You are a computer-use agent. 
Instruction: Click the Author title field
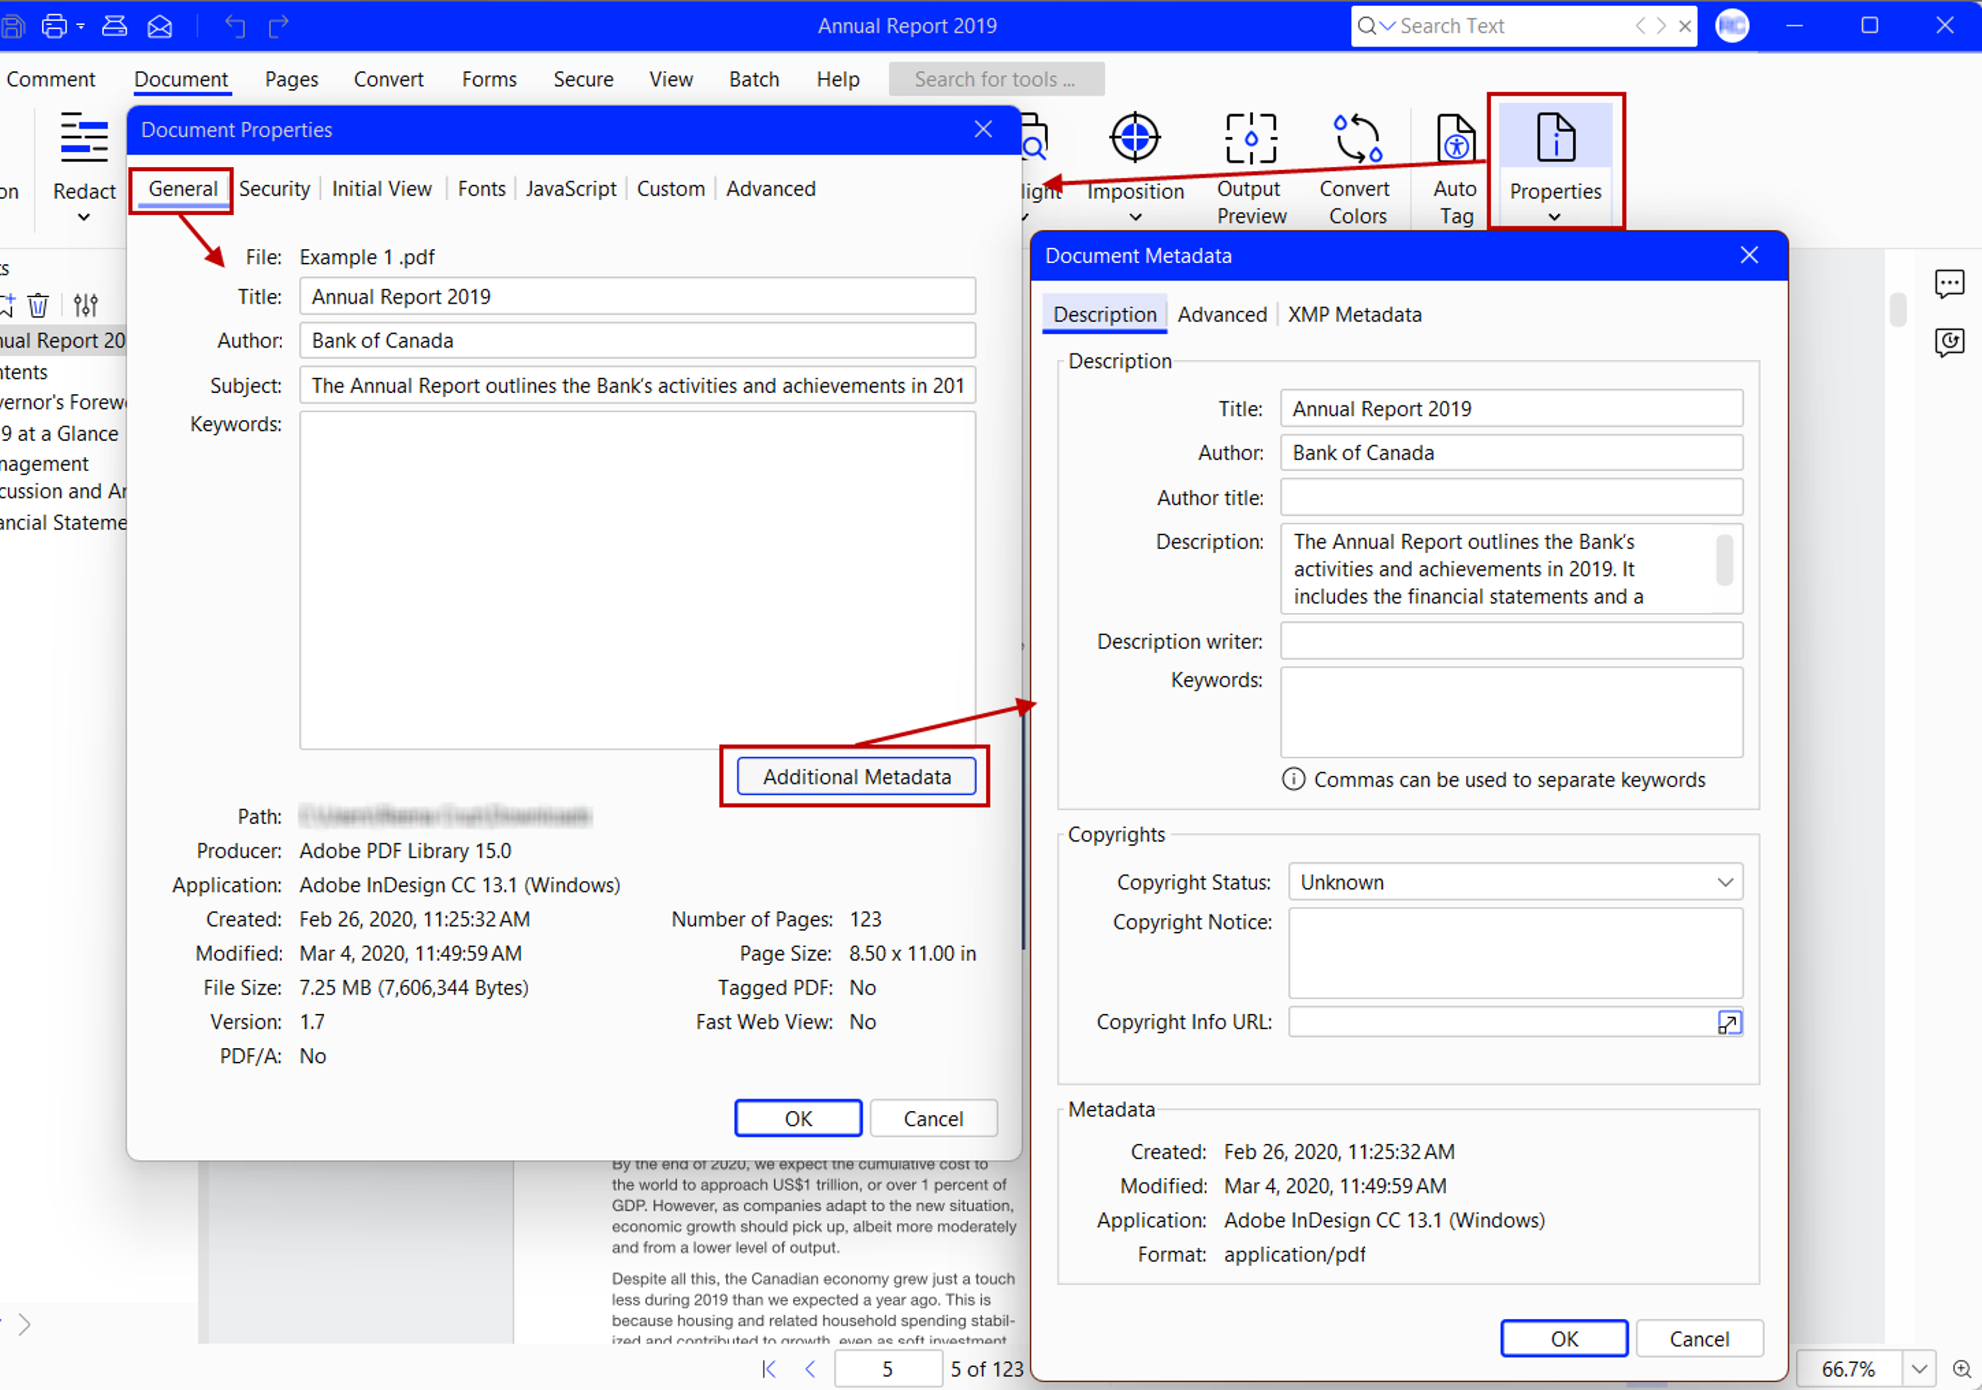point(1511,497)
